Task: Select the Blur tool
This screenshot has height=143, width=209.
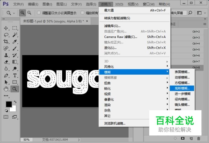Action: point(6,69)
